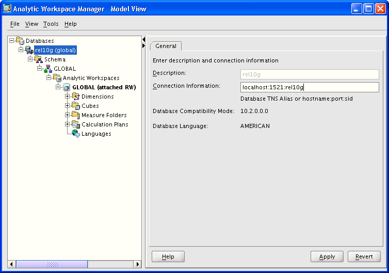Image resolution: width=389 pixels, height=273 pixels.
Task: Click the Cubes folder icon
Action: coord(76,106)
